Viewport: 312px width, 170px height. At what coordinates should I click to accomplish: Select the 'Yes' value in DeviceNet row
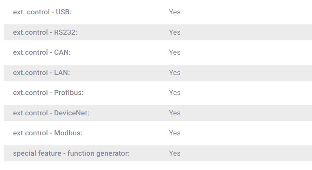175,113
